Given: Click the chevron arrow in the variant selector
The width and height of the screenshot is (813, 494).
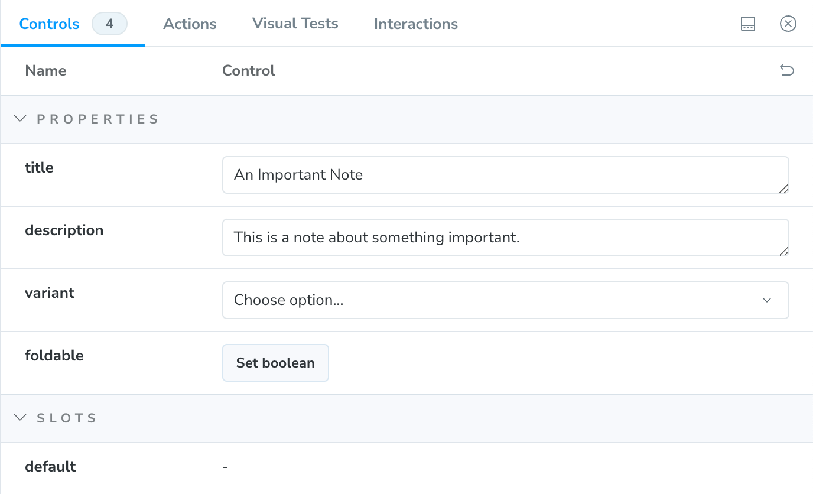Looking at the screenshot, I should coord(767,300).
